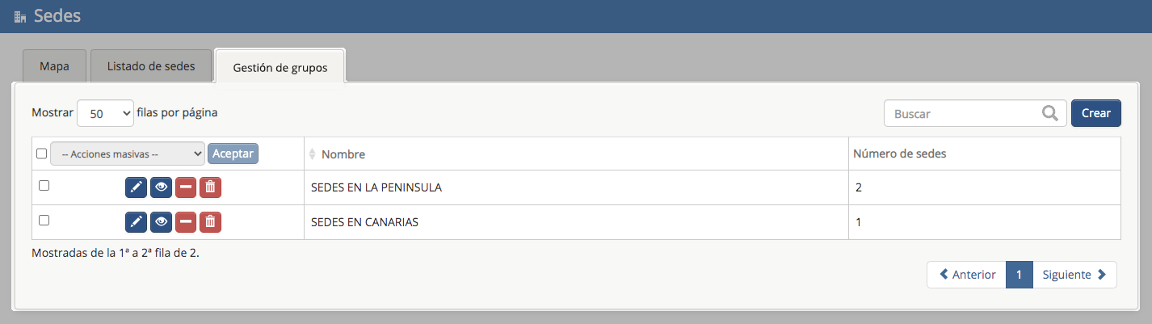1152x324 pixels.
Task: Toggle the select-all checkbox in header
Action: pyautogui.click(x=41, y=154)
